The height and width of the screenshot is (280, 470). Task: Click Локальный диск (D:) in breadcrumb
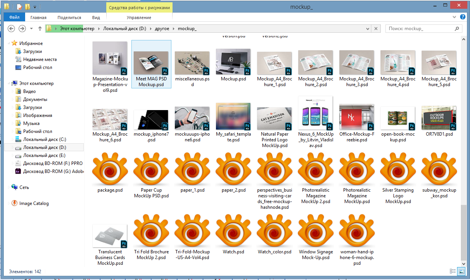125,29
